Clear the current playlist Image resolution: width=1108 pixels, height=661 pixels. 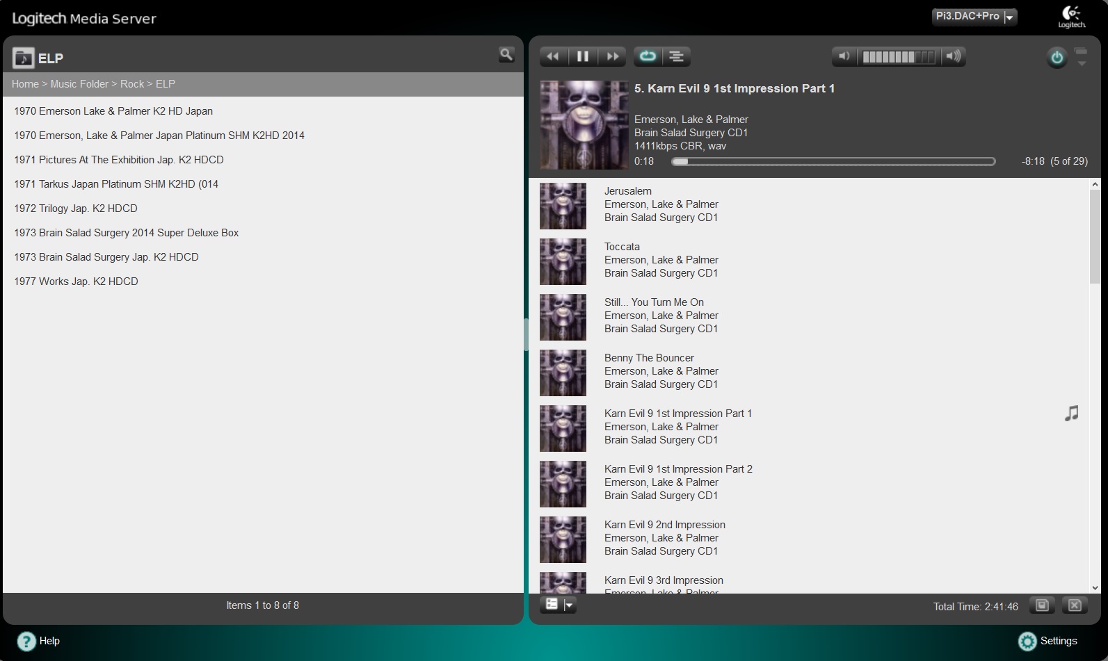click(1075, 605)
